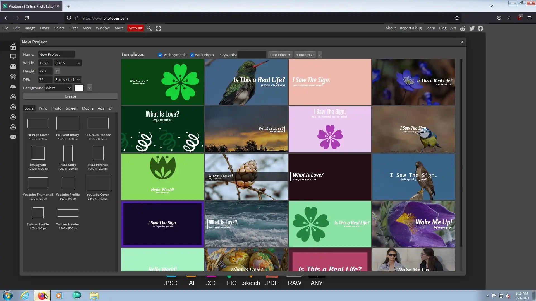536x301 pixels.
Task: Switch to the Print presets tab
Action: 43,108
